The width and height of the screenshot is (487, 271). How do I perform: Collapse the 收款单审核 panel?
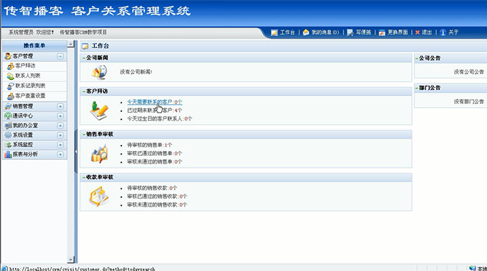[x=84, y=177]
